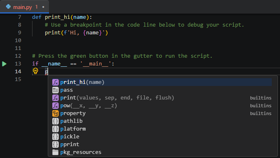This screenshot has height=158, width=280.
Task: Click the Python logo on main.py tab
Action: tap(8, 7)
